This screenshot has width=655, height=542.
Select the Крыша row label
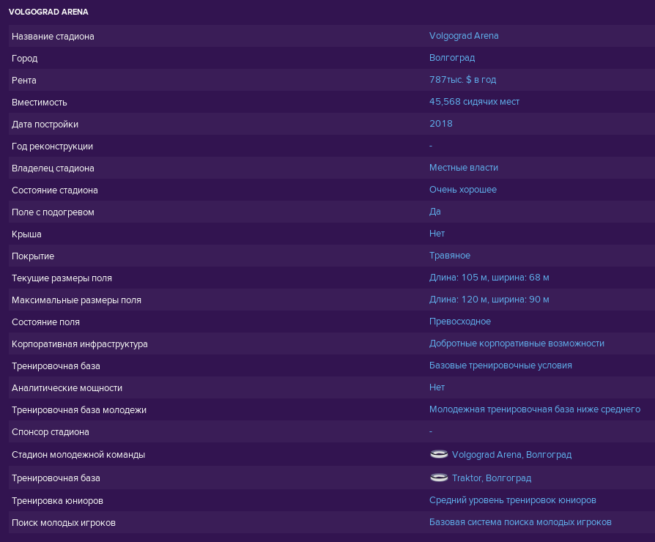coord(26,234)
